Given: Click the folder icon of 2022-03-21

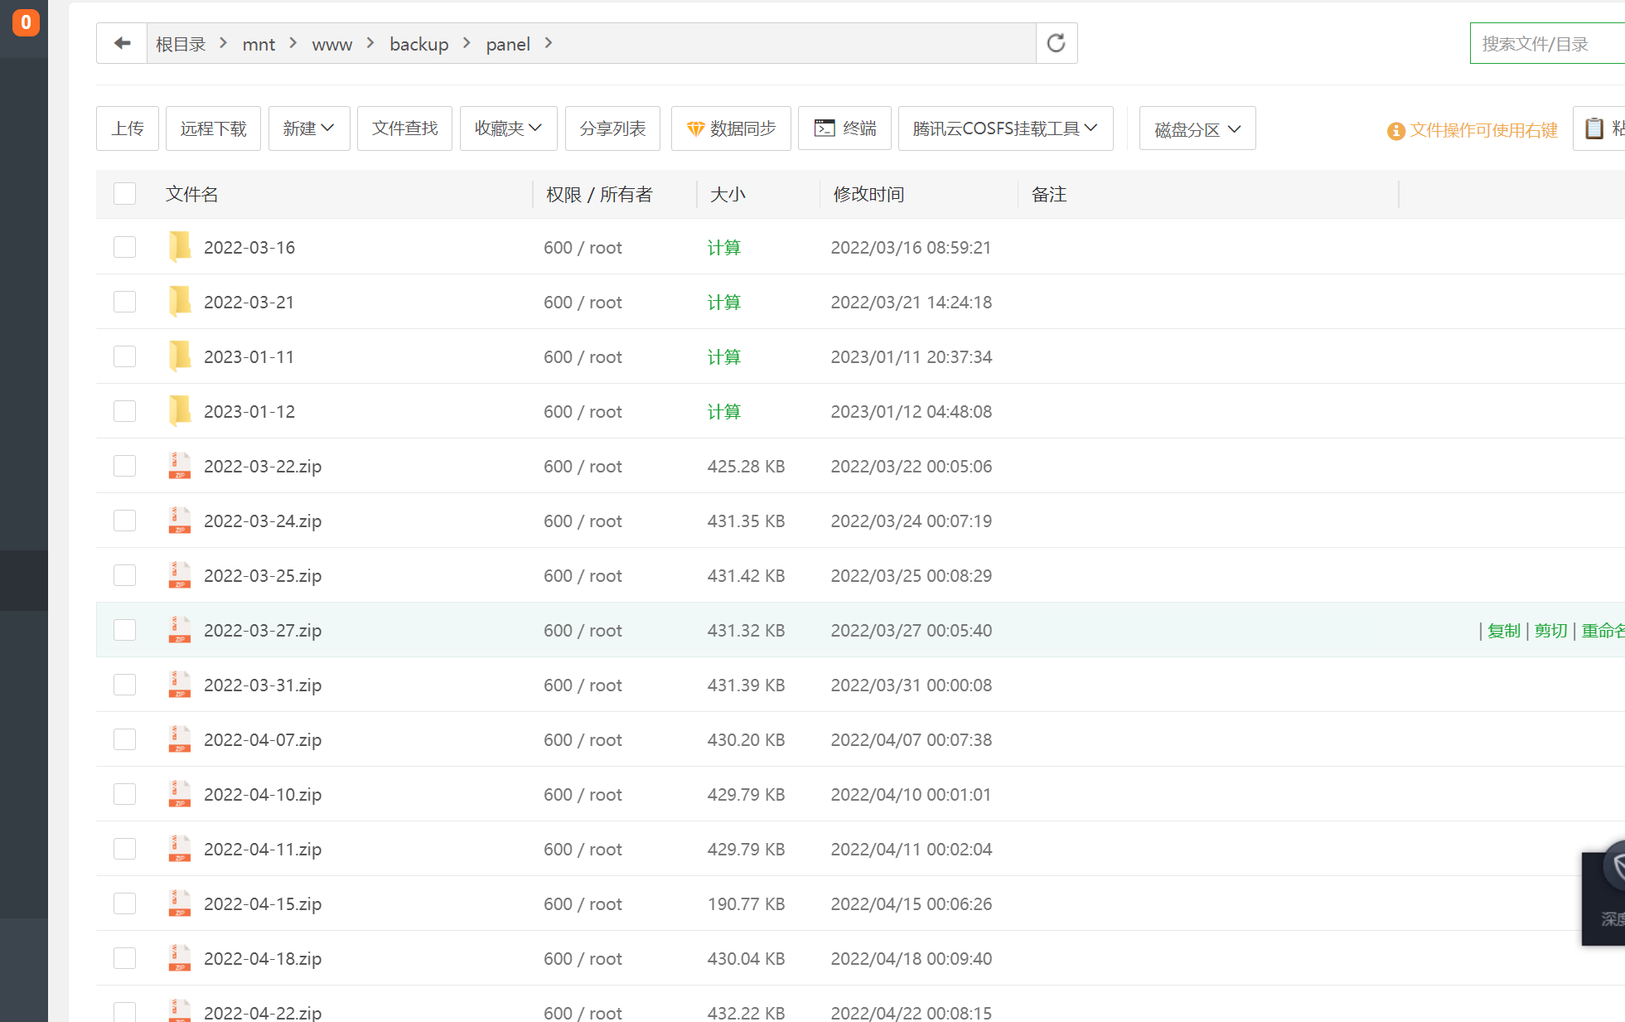Looking at the screenshot, I should pyautogui.click(x=180, y=302).
